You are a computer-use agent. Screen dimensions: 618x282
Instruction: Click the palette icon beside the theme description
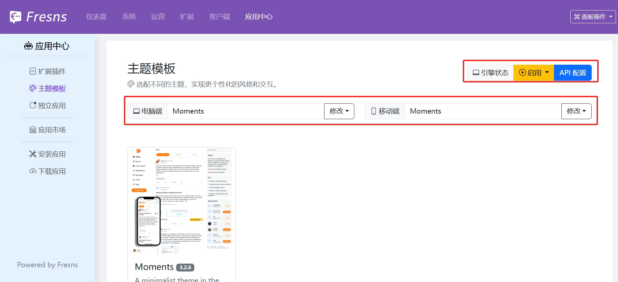point(131,84)
